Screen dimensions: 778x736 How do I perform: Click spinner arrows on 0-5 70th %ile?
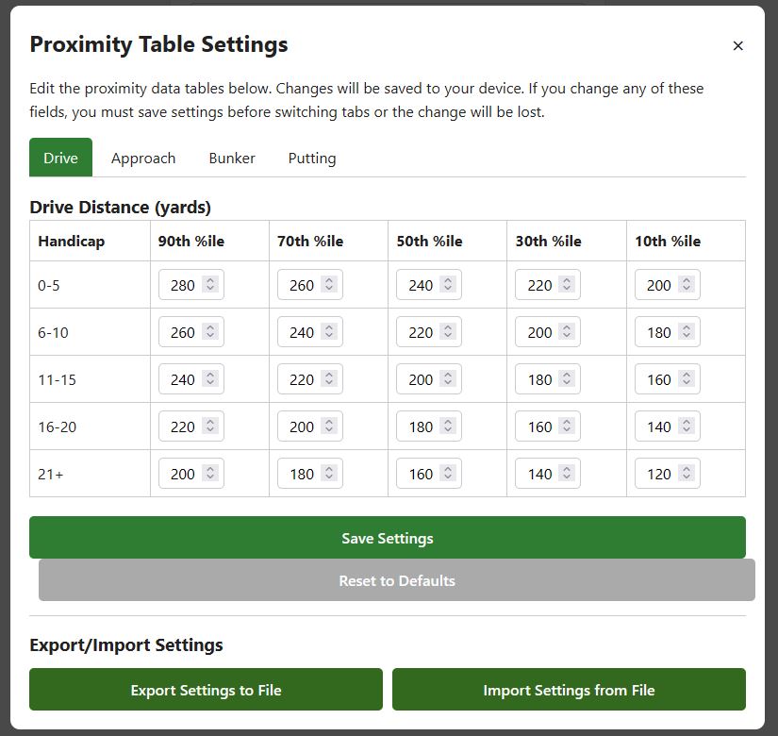tap(328, 284)
